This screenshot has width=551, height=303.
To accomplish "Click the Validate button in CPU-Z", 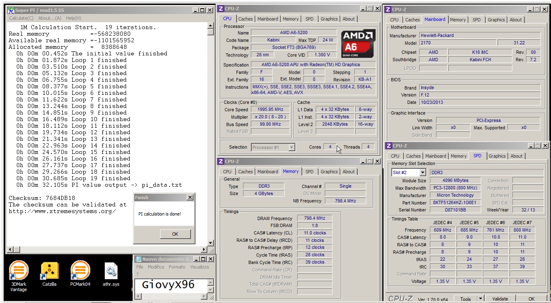I will [500, 299].
